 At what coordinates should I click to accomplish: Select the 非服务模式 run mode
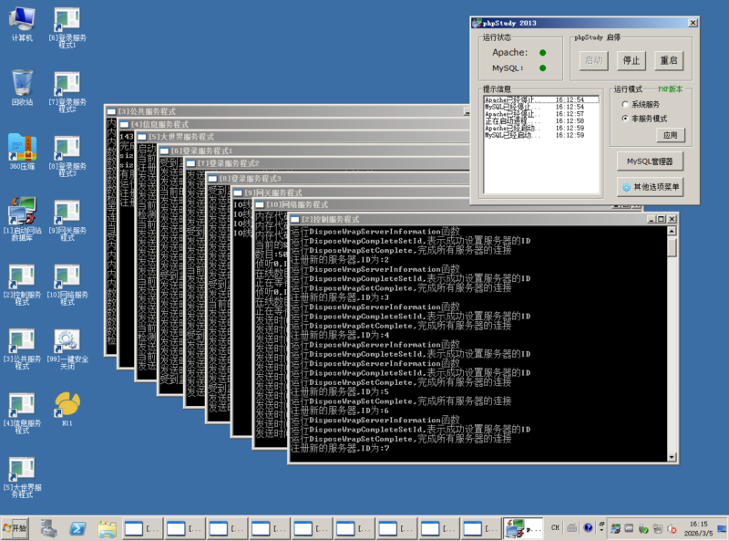pos(625,119)
